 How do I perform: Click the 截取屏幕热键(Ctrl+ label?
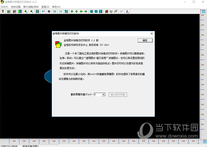[81, 94]
